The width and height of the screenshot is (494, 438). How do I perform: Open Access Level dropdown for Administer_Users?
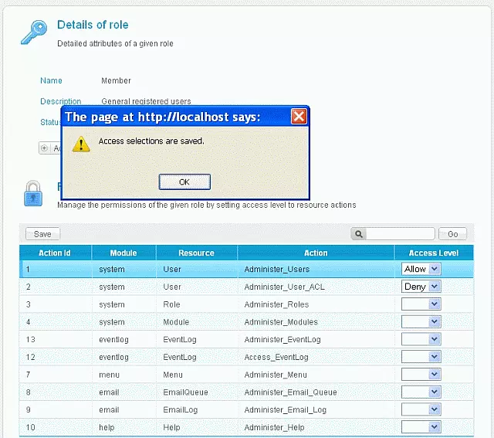(x=421, y=269)
